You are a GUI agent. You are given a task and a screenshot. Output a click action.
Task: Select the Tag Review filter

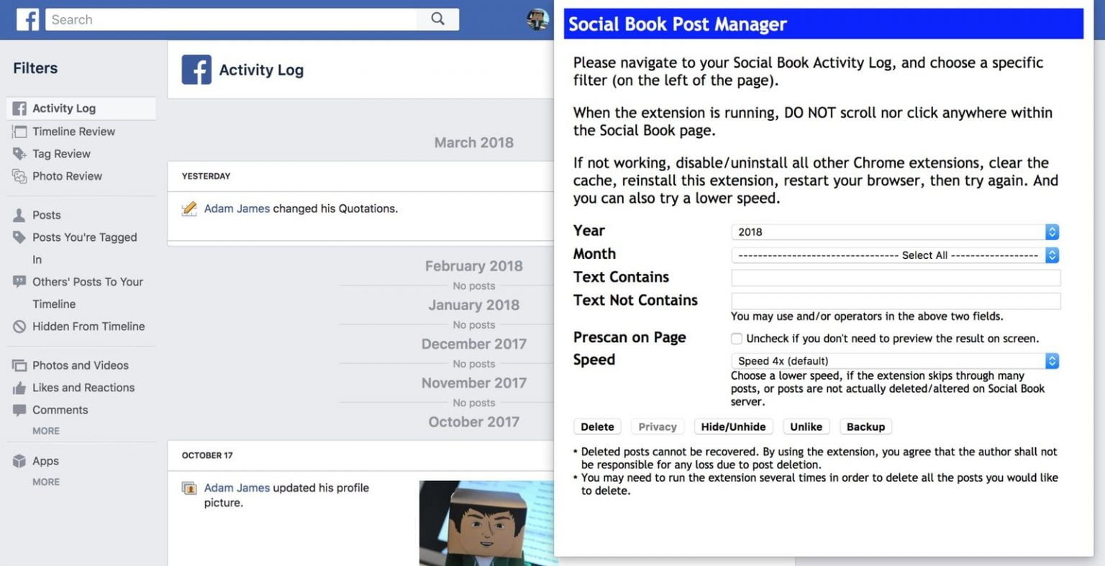click(62, 154)
